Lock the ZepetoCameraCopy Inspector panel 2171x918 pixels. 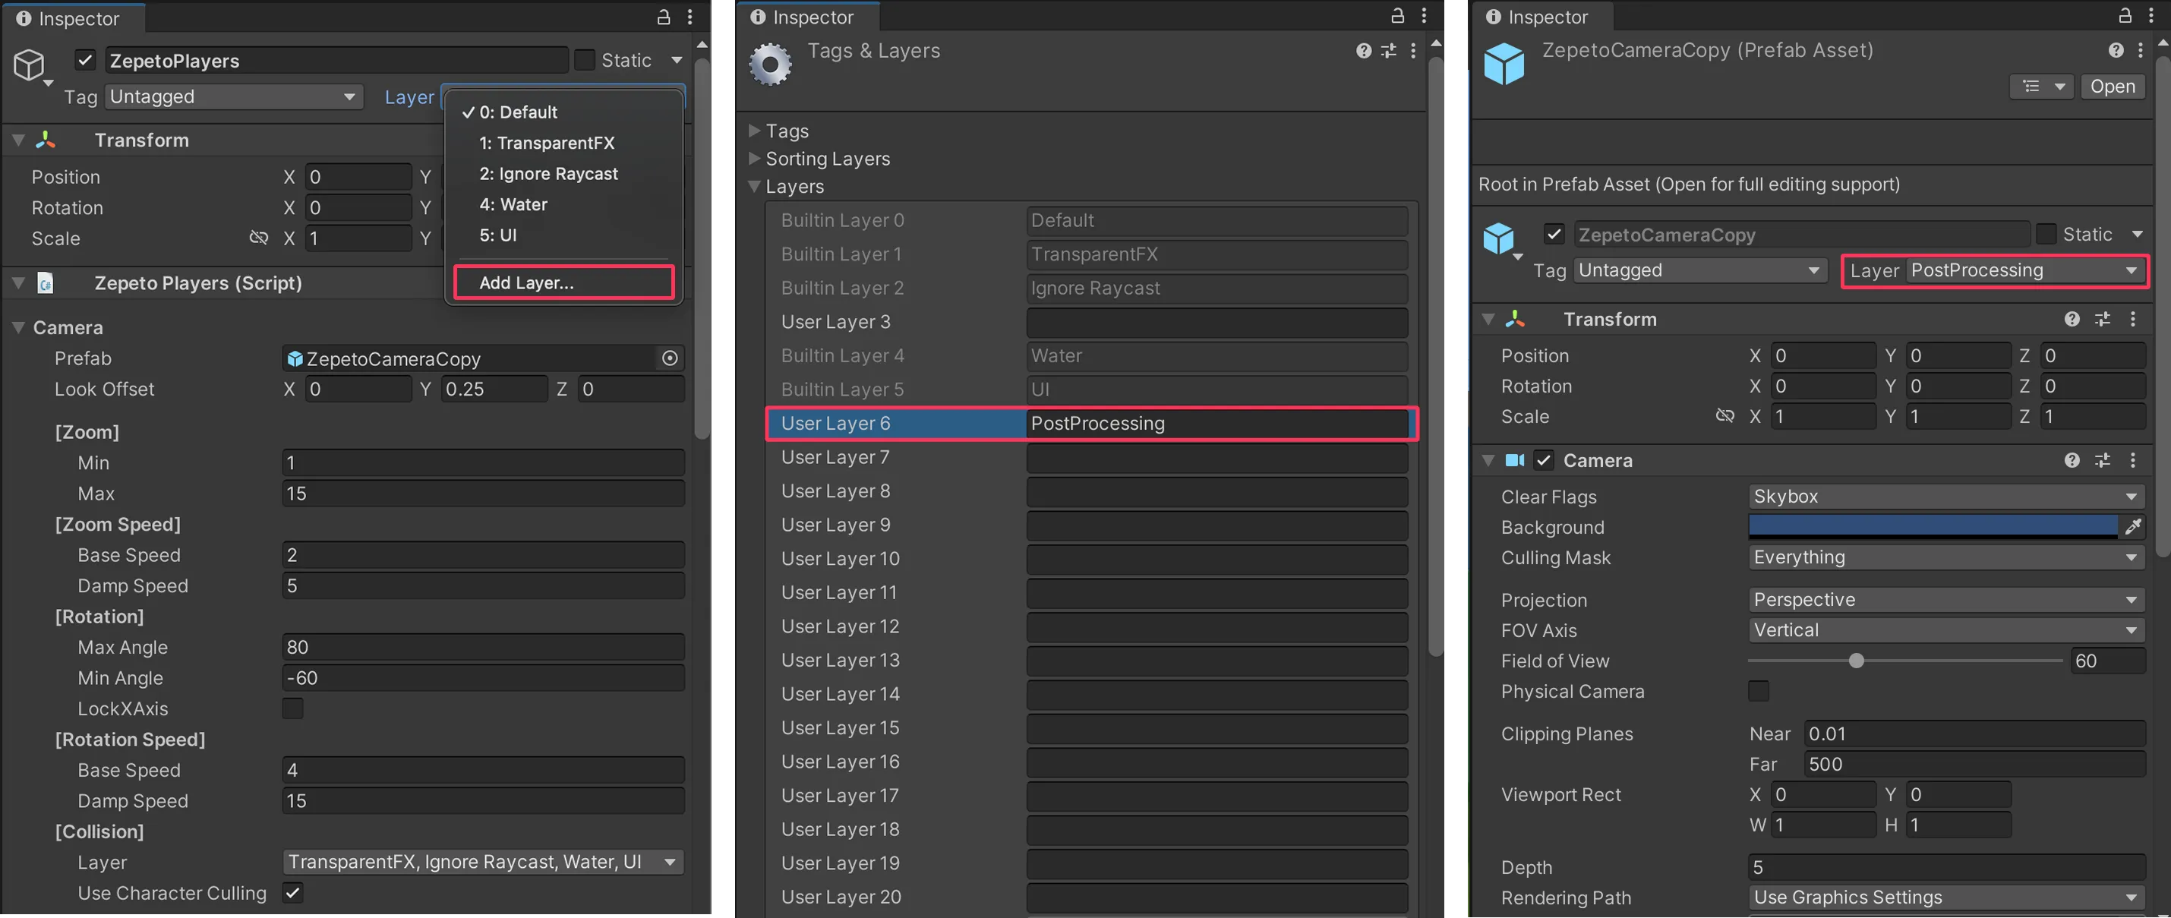(x=2125, y=15)
